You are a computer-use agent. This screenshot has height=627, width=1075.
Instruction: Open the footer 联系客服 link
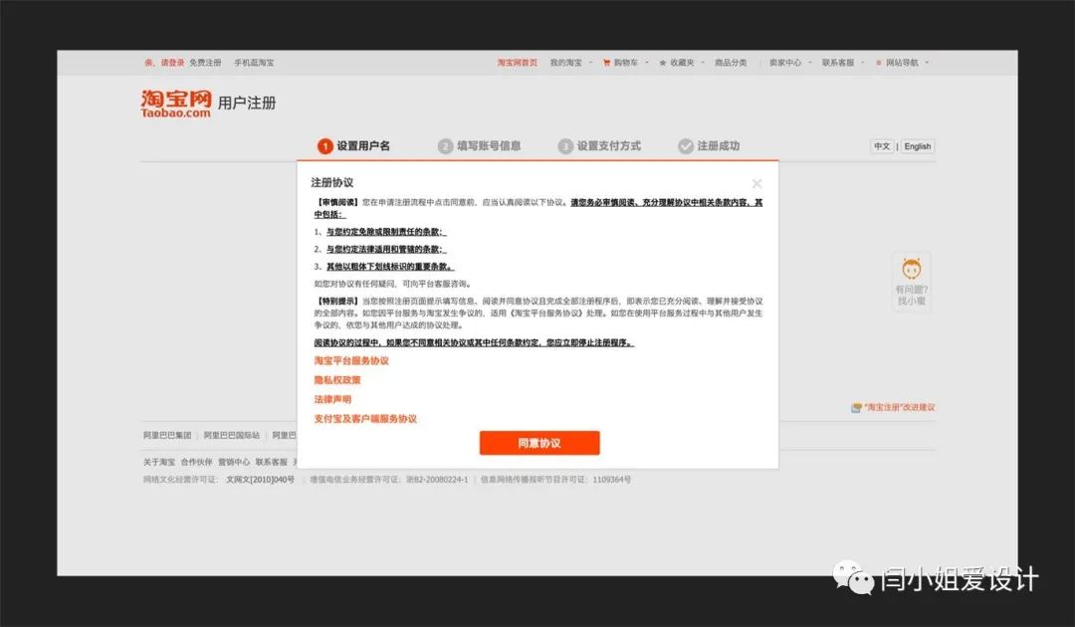(272, 462)
